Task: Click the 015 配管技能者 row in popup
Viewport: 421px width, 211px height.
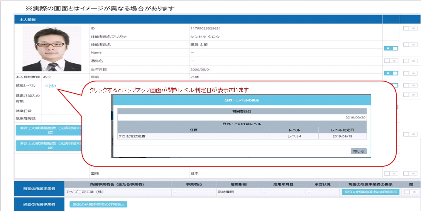Action: click(x=193, y=136)
